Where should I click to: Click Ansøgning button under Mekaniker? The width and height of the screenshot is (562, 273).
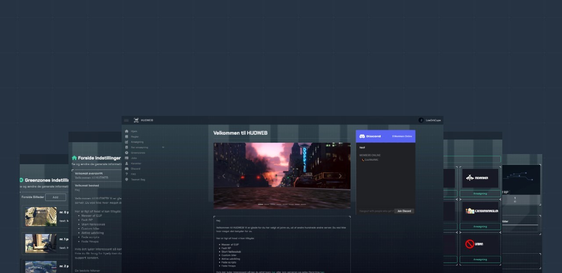coord(480,194)
